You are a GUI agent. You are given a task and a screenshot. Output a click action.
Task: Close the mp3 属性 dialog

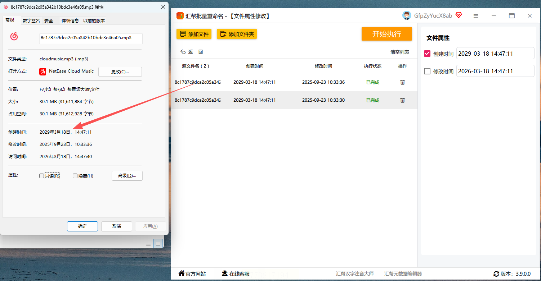click(163, 7)
